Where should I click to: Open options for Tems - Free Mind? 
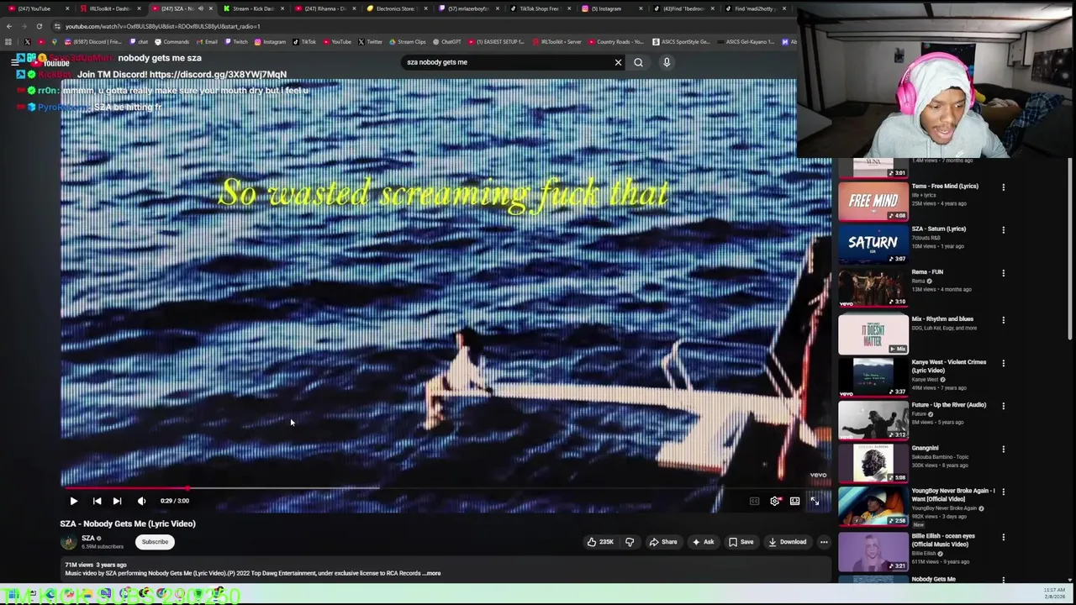[1003, 187]
